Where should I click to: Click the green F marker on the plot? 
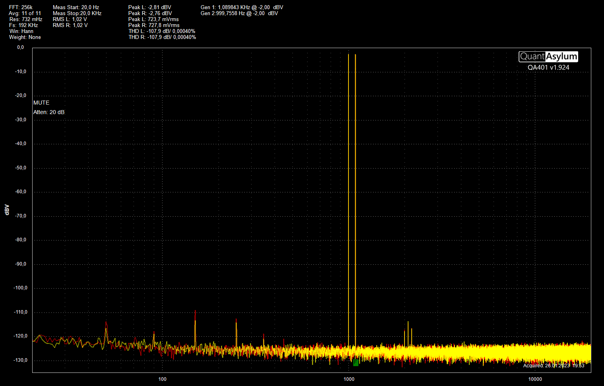coord(356,363)
